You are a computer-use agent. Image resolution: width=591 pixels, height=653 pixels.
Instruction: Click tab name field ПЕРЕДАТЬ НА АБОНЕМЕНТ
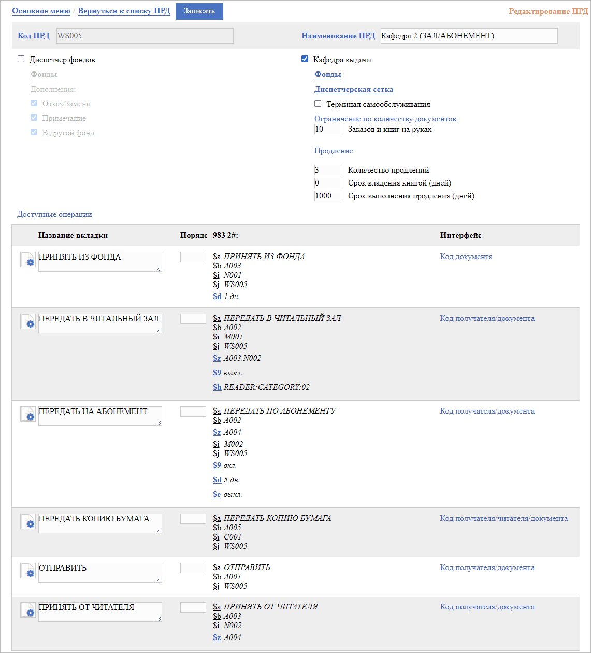pyautogui.click(x=100, y=416)
